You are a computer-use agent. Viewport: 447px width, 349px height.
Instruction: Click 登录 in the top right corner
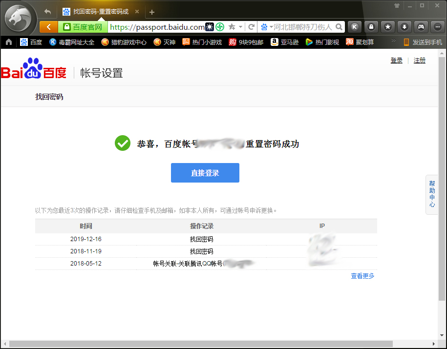[396, 60]
